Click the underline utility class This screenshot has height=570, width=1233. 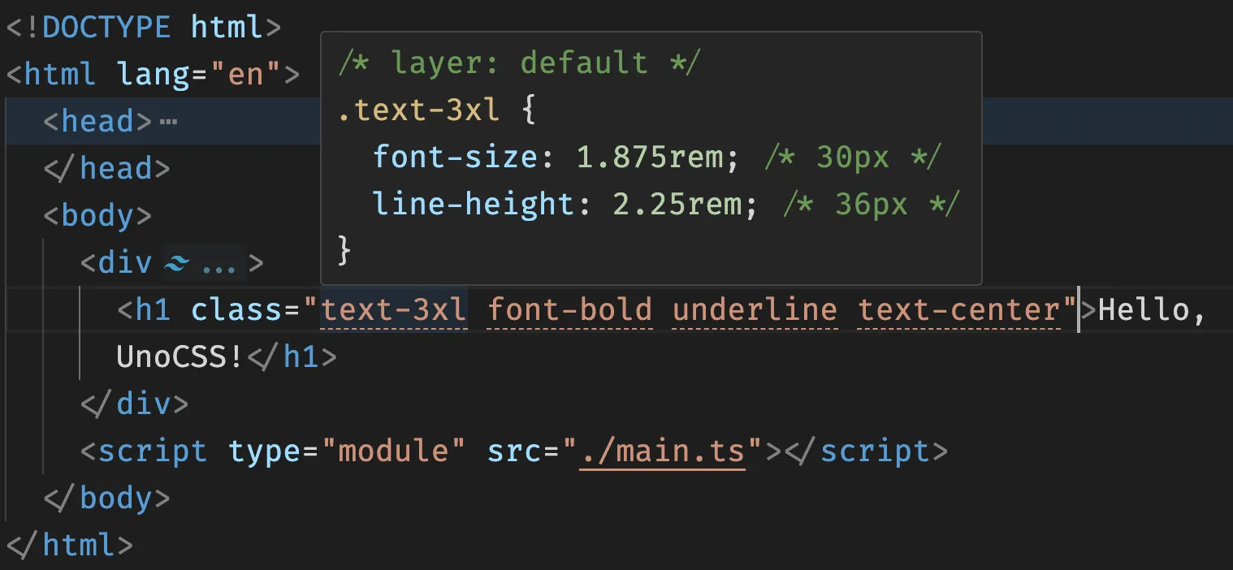755,310
